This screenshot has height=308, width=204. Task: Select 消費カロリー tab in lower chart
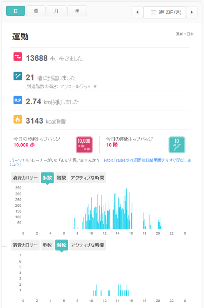pos(25,245)
